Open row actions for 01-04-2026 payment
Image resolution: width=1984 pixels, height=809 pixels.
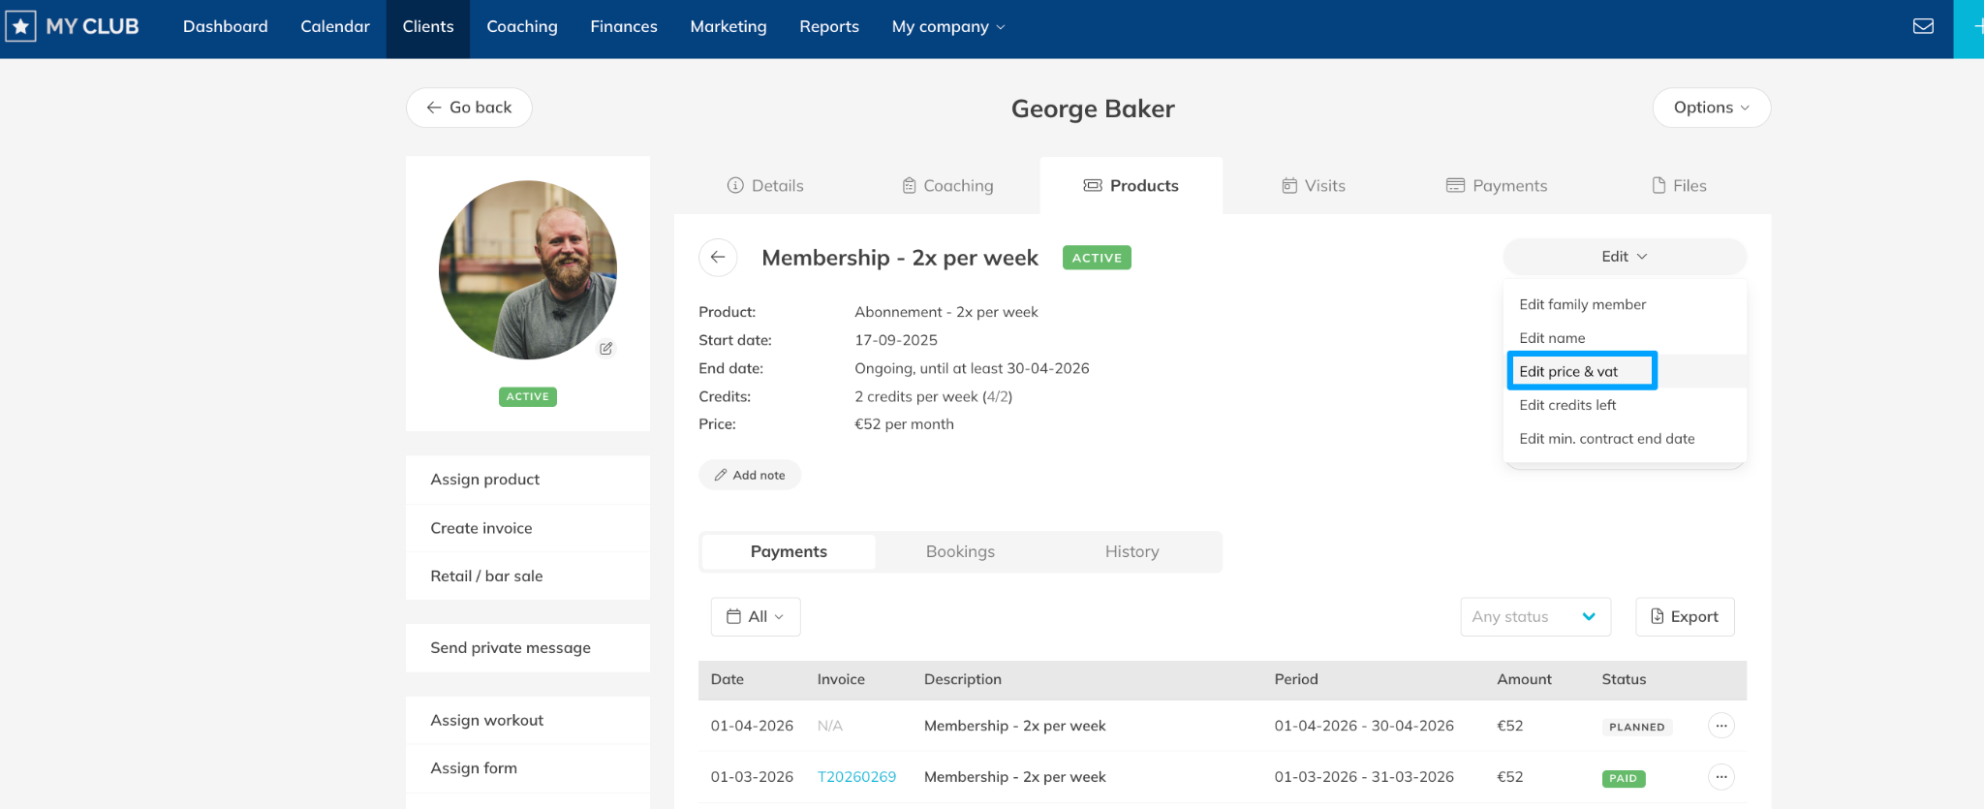[1720, 726]
